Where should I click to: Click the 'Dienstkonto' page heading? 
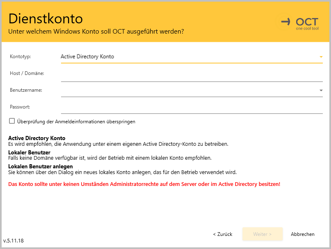(45, 18)
